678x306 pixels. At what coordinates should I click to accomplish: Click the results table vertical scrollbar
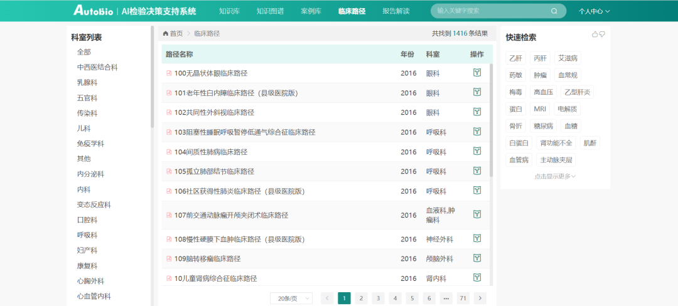[492, 119]
